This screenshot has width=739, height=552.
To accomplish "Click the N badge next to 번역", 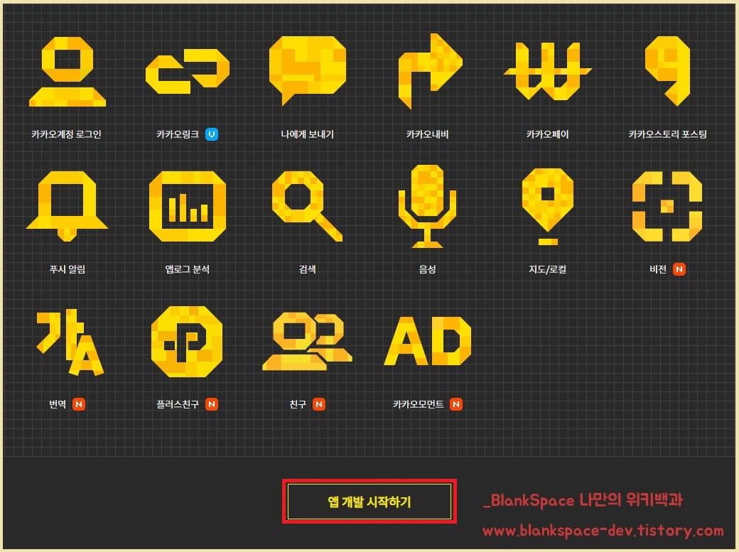I will [x=79, y=404].
